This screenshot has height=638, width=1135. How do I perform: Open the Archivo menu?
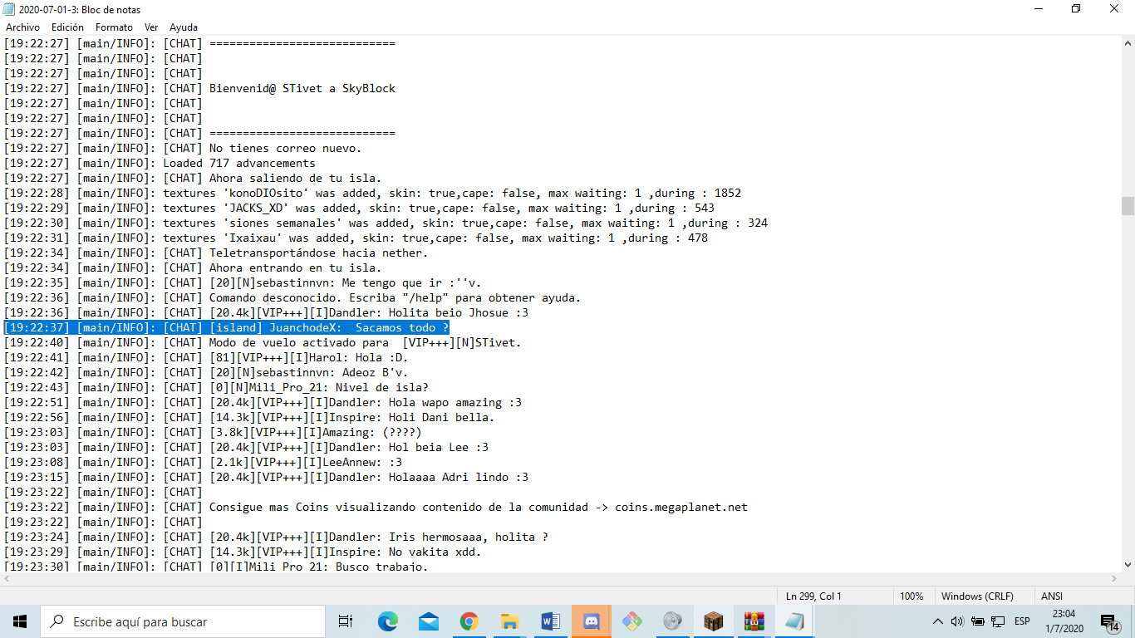click(x=22, y=27)
